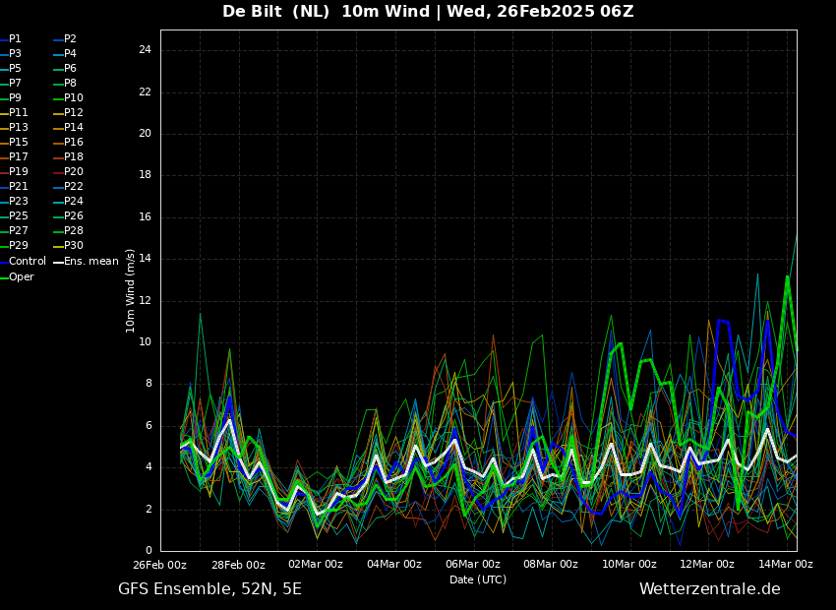The width and height of the screenshot is (836, 610).
Task: Click the P10 legend label
Action: (x=74, y=98)
